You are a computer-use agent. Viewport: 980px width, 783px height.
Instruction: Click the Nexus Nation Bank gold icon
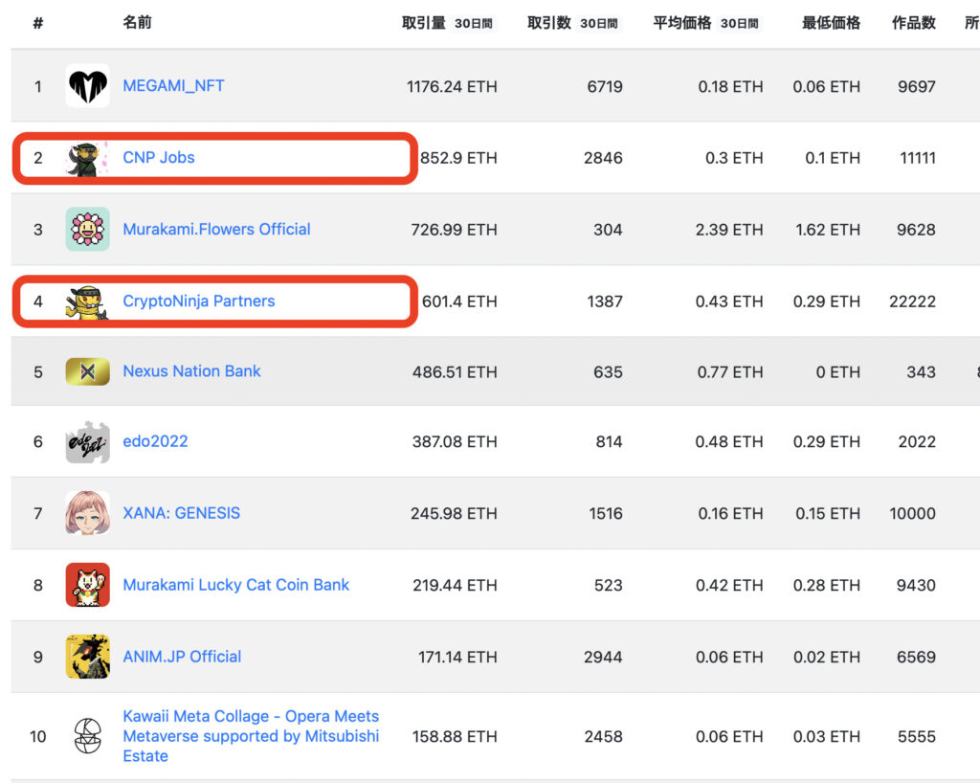click(87, 371)
